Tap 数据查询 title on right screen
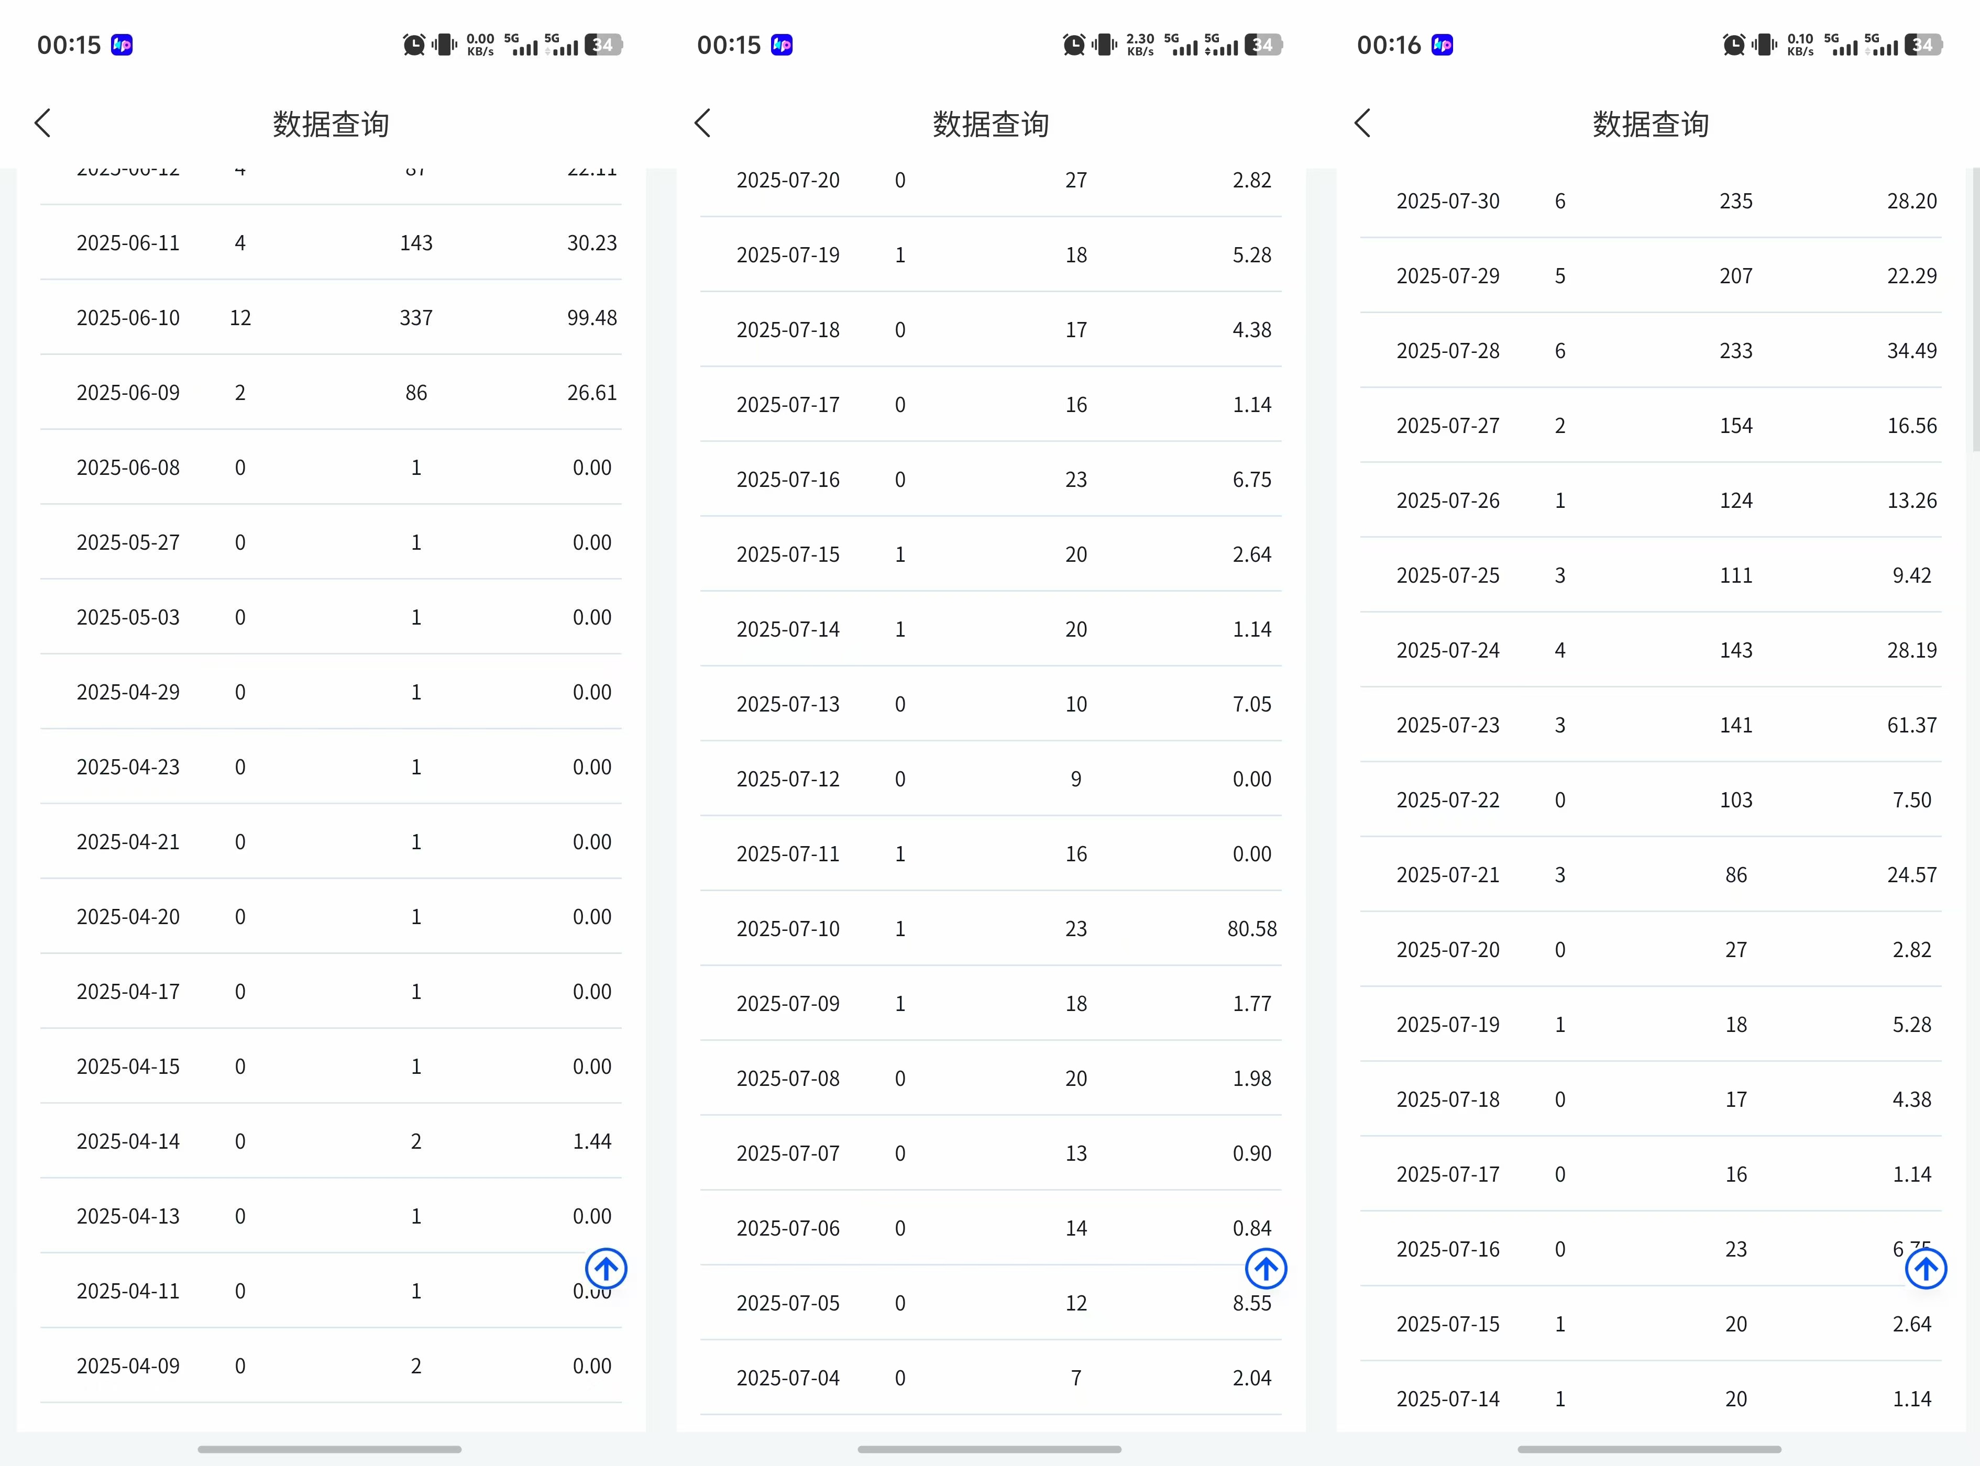 click(x=1649, y=124)
